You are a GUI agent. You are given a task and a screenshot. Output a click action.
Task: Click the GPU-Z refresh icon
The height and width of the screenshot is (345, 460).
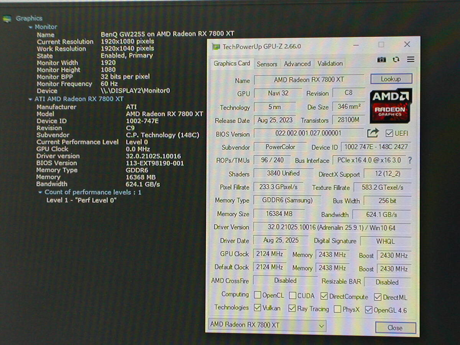tap(396, 60)
